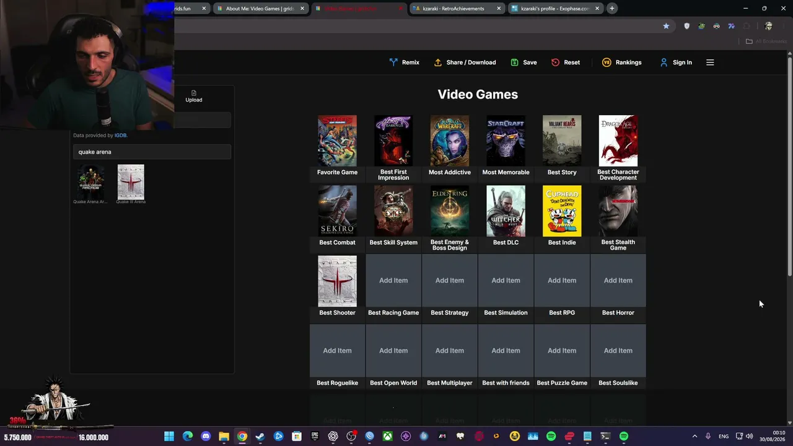This screenshot has height=446, width=793.
Task: Select the Quake cover under Best Shooter
Action: (337, 281)
